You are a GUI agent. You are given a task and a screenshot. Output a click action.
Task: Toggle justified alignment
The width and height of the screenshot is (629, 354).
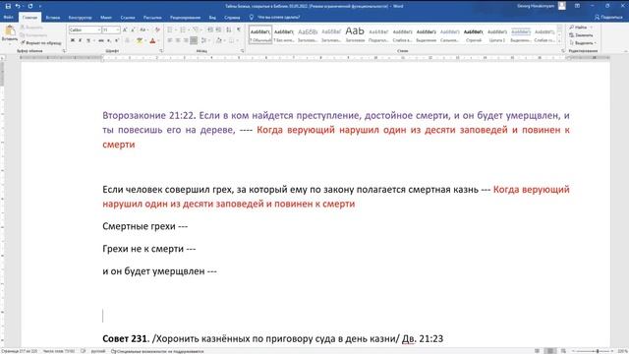pos(194,40)
